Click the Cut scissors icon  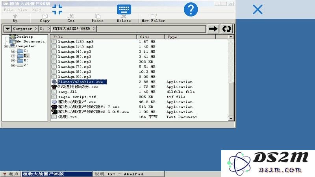[x=71, y=16]
